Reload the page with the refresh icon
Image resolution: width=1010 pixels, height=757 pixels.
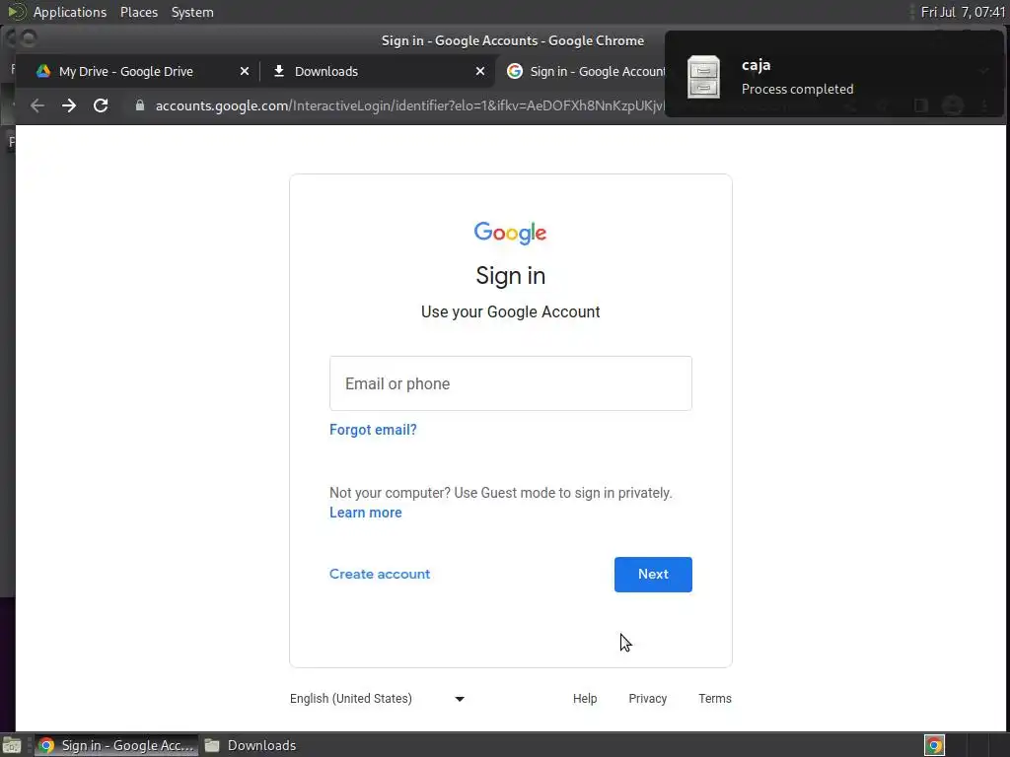click(x=101, y=105)
